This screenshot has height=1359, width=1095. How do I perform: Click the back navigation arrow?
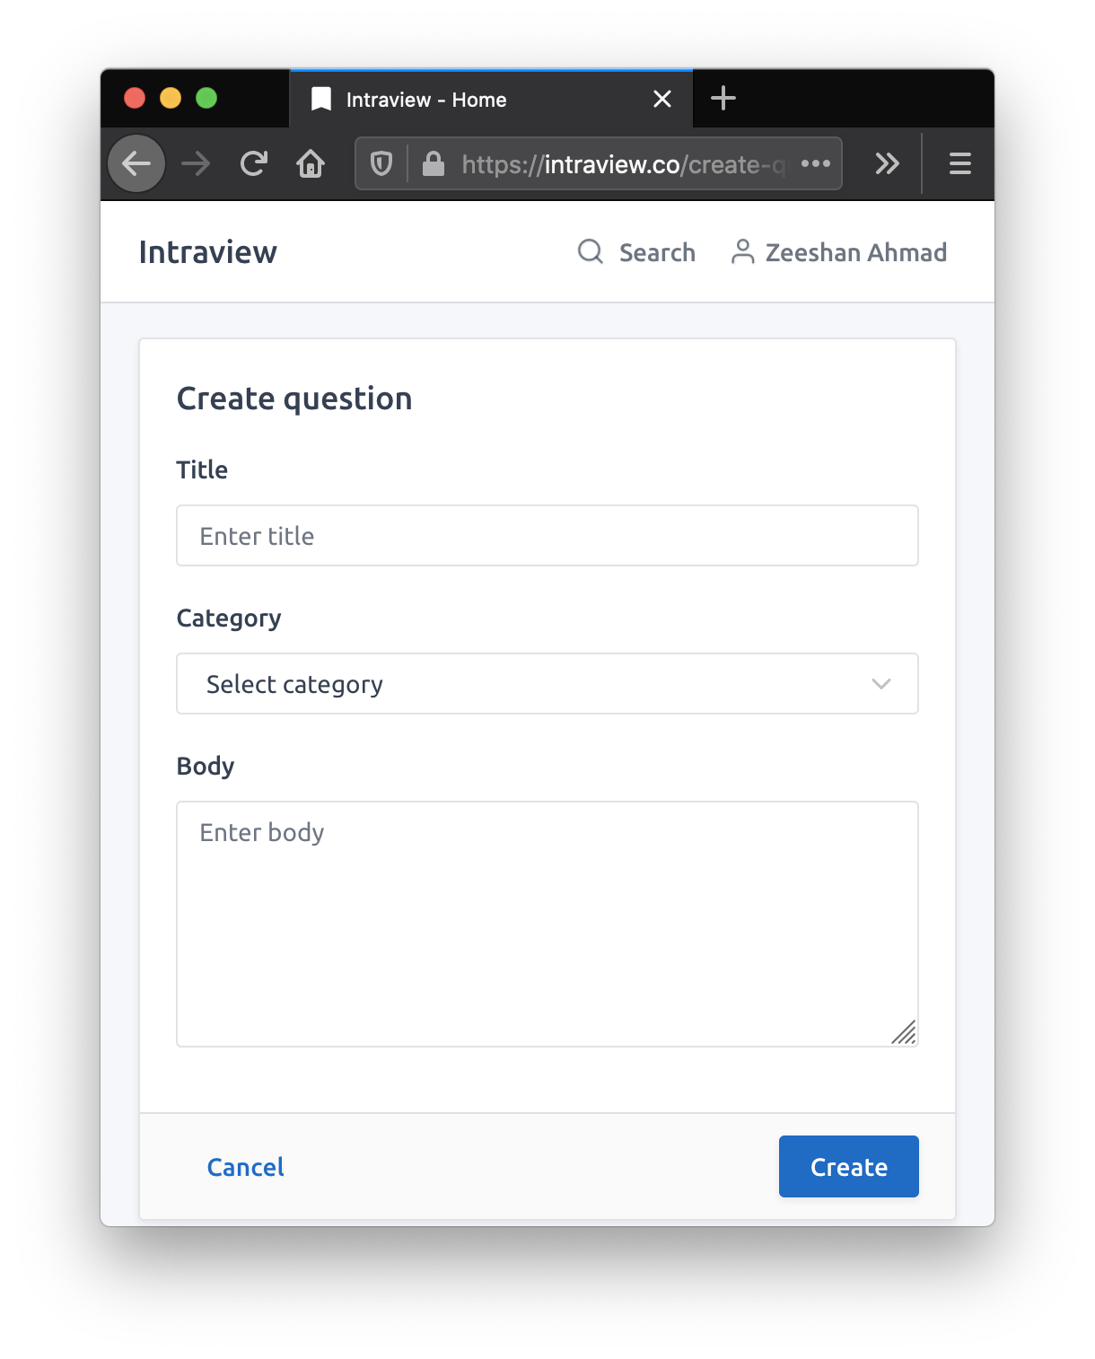(x=136, y=163)
